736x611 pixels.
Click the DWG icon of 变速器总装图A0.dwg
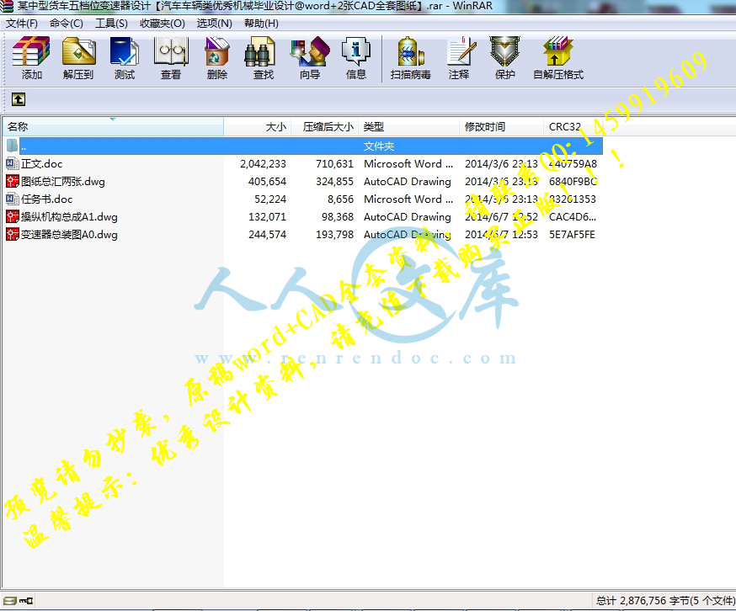12,234
